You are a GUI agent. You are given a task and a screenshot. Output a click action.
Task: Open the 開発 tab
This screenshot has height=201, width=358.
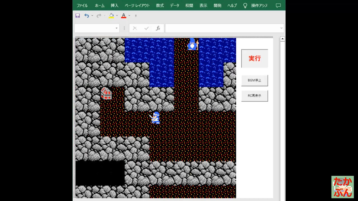click(217, 6)
